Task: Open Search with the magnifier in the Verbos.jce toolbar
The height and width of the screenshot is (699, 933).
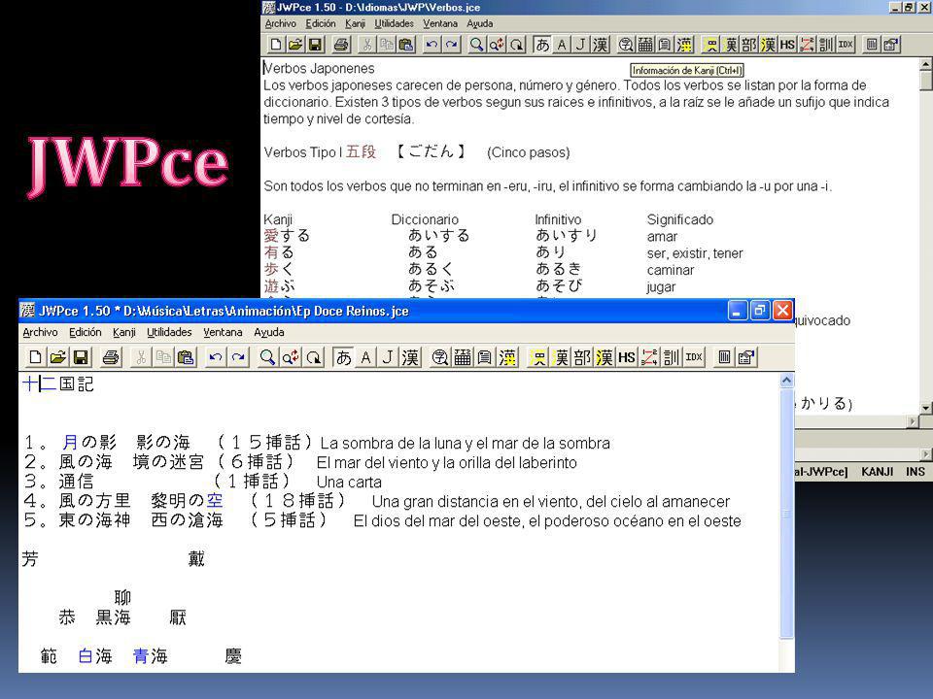Action: coord(476,45)
